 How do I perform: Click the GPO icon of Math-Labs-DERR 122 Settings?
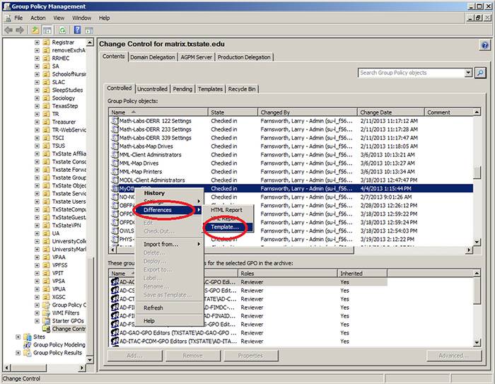[x=115, y=121]
